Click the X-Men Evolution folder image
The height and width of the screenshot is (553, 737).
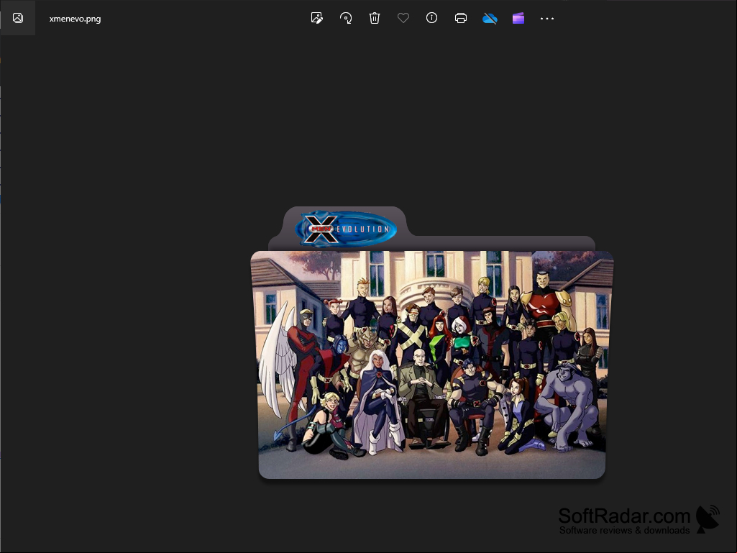coord(432,343)
